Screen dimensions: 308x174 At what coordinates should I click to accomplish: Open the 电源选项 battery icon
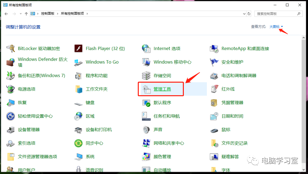tap(11, 89)
